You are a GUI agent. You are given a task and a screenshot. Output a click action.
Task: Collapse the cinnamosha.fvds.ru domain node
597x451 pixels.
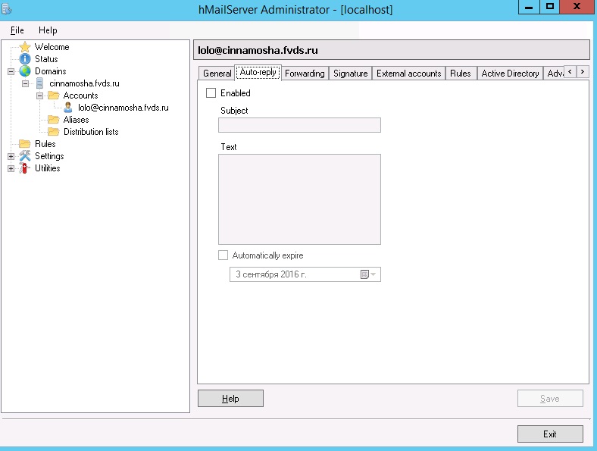(25, 83)
